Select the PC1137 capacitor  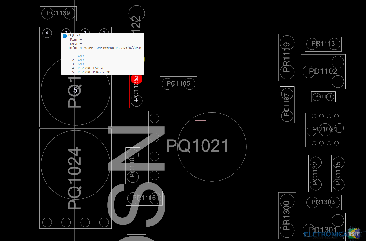coord(287,105)
